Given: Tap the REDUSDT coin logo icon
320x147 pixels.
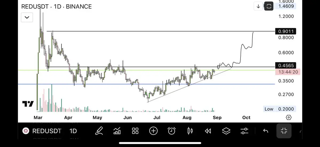Looking at the screenshot, I should click(x=26, y=131).
